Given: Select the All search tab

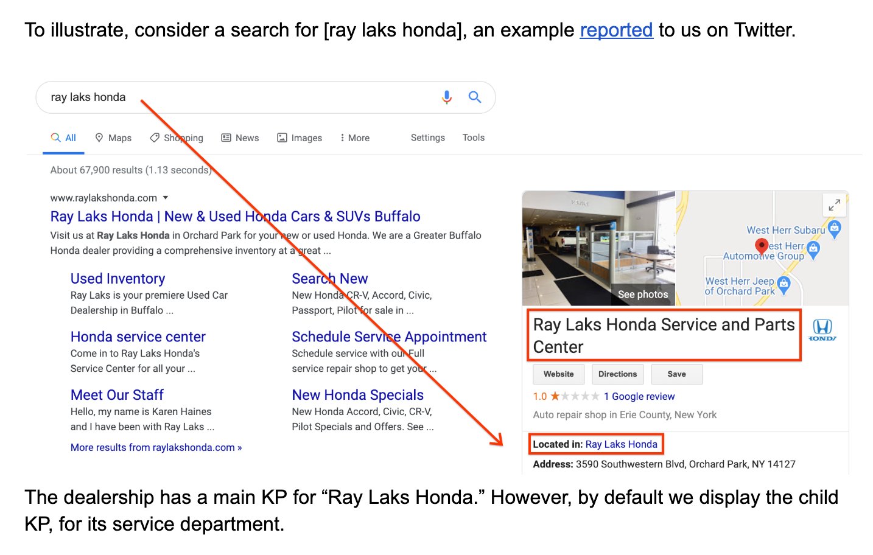Looking at the screenshot, I should pos(63,138).
